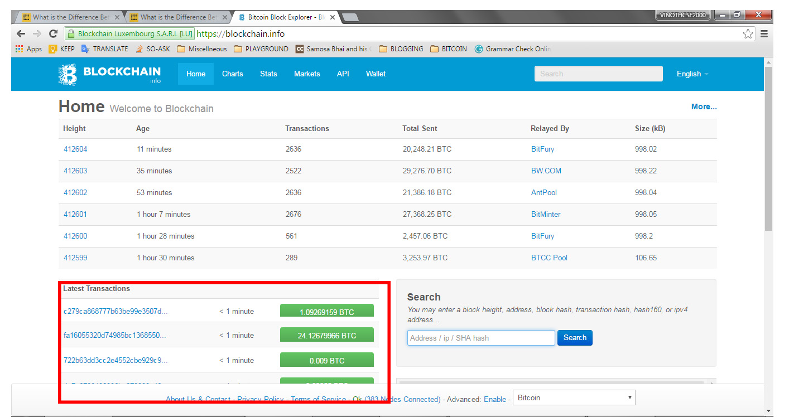This screenshot has height=417, width=789.
Task: Click the Enable advanced link
Action: [x=495, y=399]
